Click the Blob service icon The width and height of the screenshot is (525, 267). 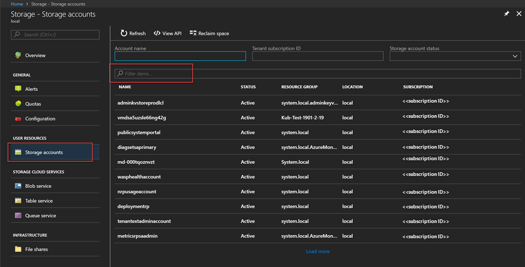[18, 186]
